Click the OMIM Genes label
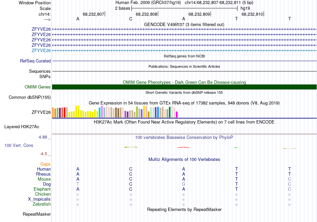Screen dimensions: 317x222 point(37,87)
